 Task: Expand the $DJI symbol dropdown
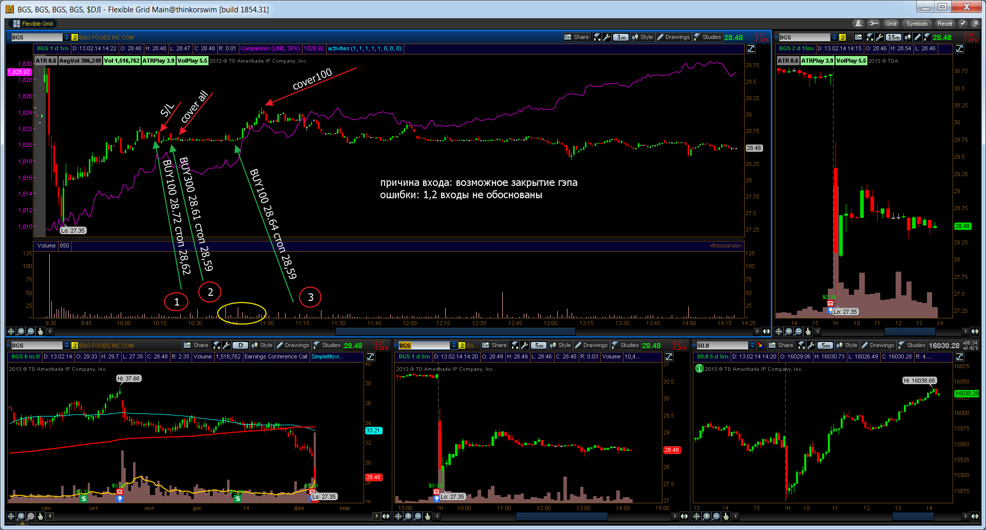pyautogui.click(x=752, y=346)
